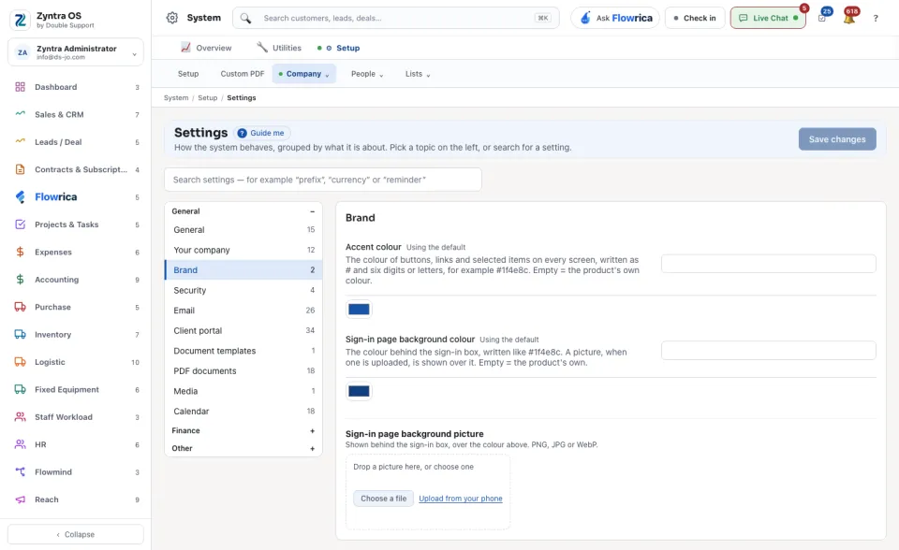899x550 pixels.
Task: Open notifications bell with badge 618
Action: pyautogui.click(x=849, y=17)
